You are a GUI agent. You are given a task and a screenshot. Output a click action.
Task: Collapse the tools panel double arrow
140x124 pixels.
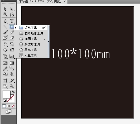2,0
